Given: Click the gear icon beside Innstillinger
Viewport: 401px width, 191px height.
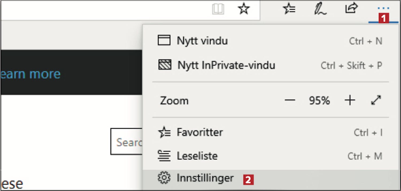Looking at the screenshot, I should (x=164, y=178).
